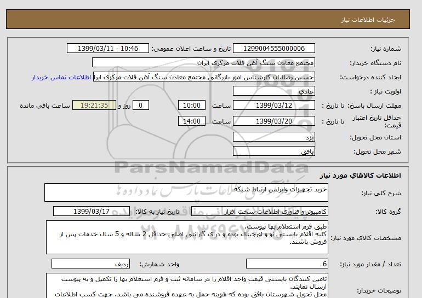422x298 pixels.
Task: Click the label (تعداد / مقدار مورد نیاز)
Action: [370, 265]
